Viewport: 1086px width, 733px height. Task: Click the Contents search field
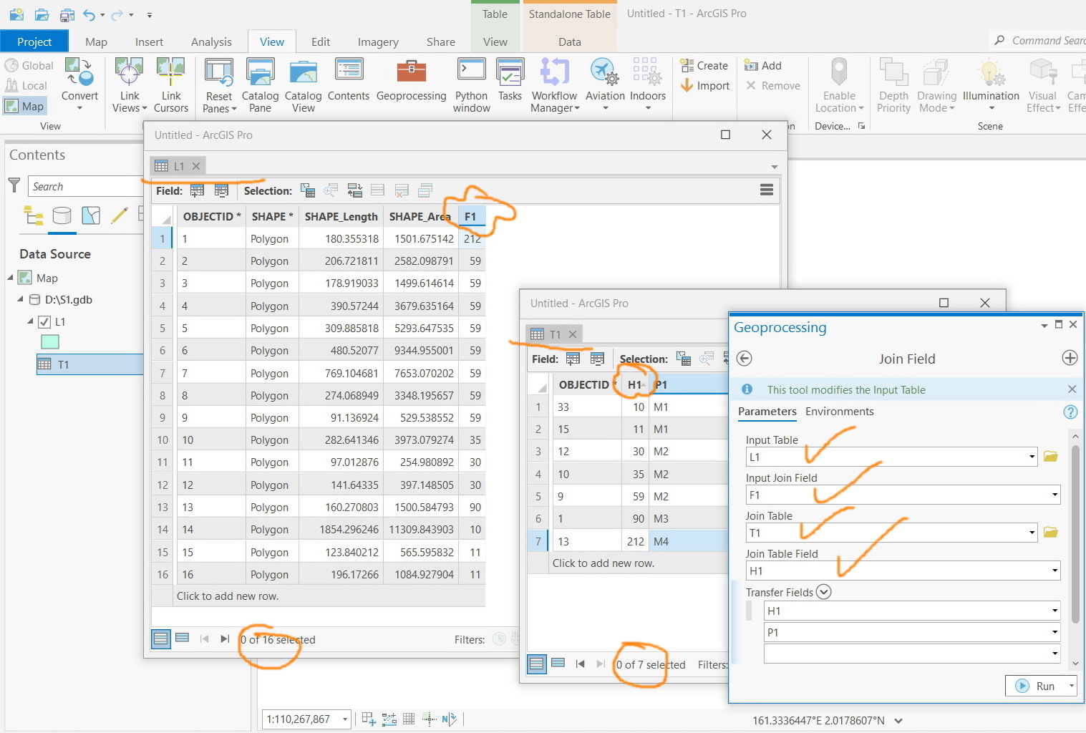point(86,186)
